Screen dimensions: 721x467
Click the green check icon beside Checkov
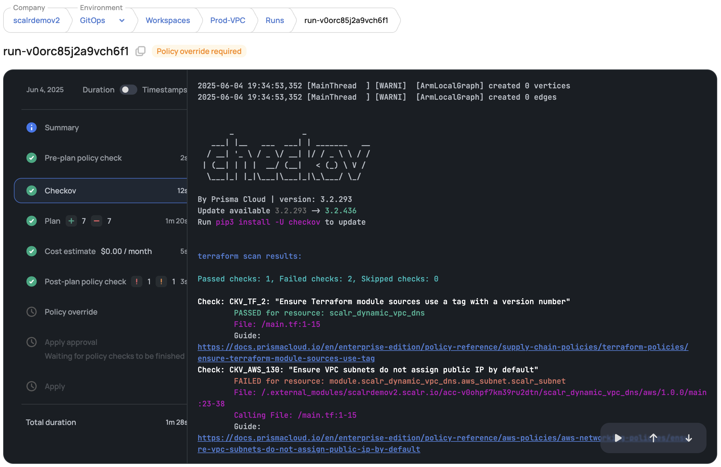point(32,191)
